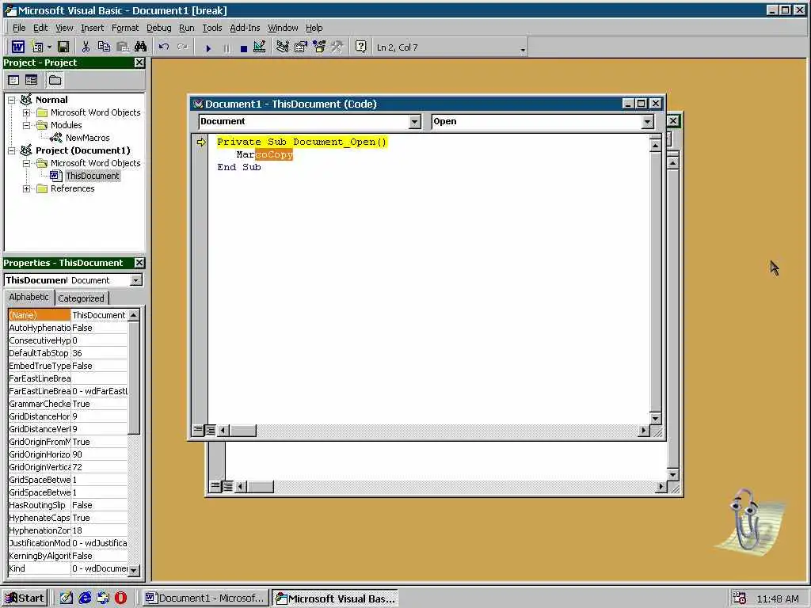Switch to Document1 - Microsoft Word taskbar button

point(205,598)
